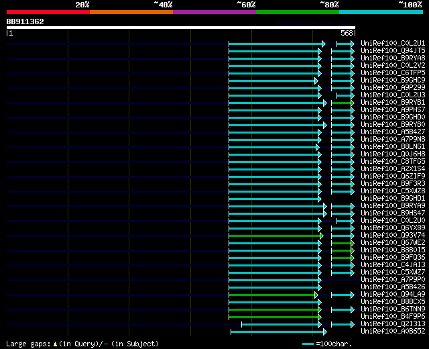Choose the UniRef100_A7P9N8 entry
This screenshot has height=349, width=429.
[393, 140]
